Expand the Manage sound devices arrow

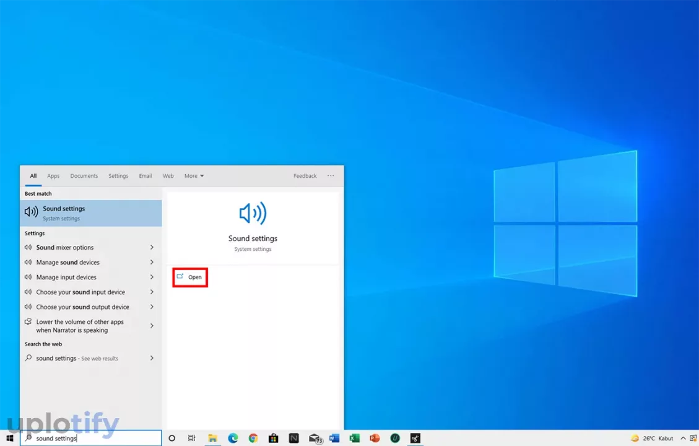[x=152, y=262]
